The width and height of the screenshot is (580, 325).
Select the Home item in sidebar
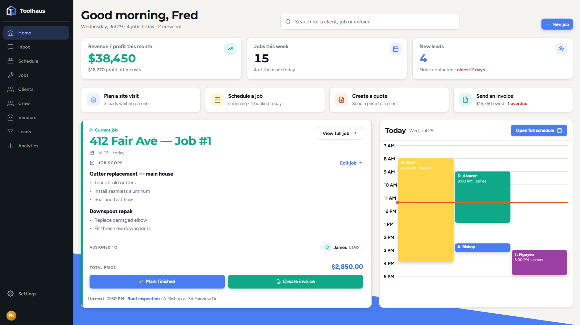[36, 33]
